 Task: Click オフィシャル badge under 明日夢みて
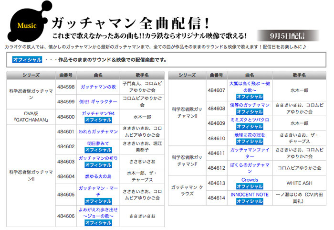point(98,150)
